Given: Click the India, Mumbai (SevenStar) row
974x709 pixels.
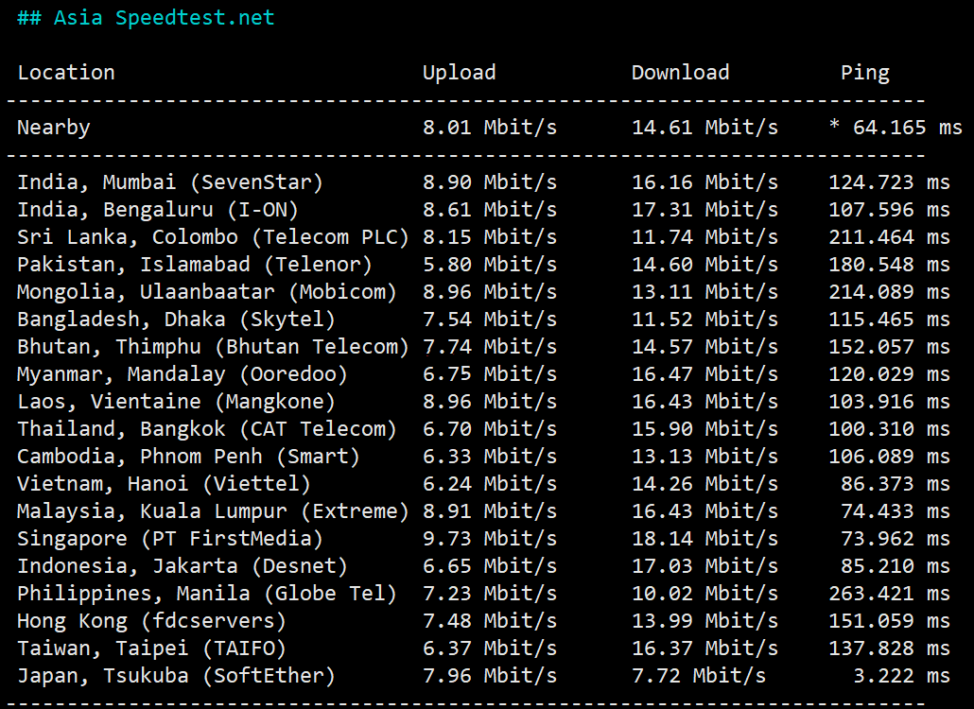Looking at the screenshot, I should (170, 182).
